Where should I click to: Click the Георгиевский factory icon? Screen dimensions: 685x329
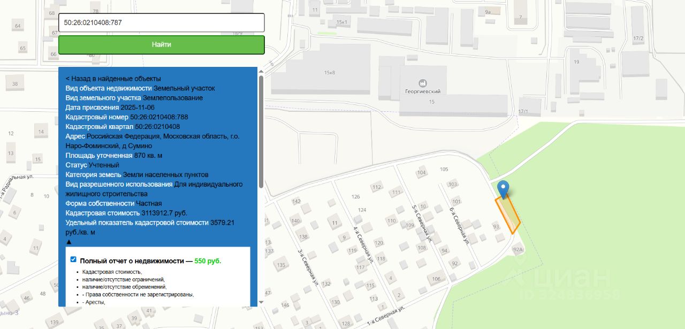(x=423, y=83)
